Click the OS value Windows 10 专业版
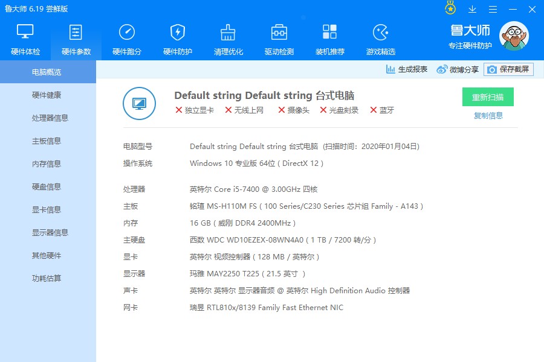This screenshot has width=544, height=362. tap(256, 163)
